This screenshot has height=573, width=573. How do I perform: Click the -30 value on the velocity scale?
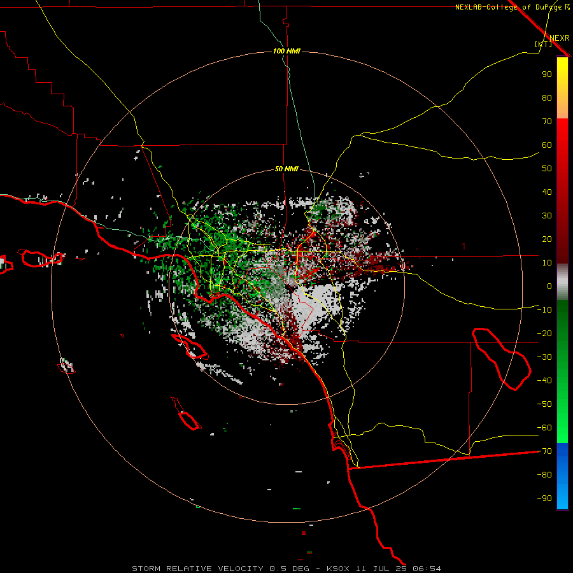click(x=544, y=357)
